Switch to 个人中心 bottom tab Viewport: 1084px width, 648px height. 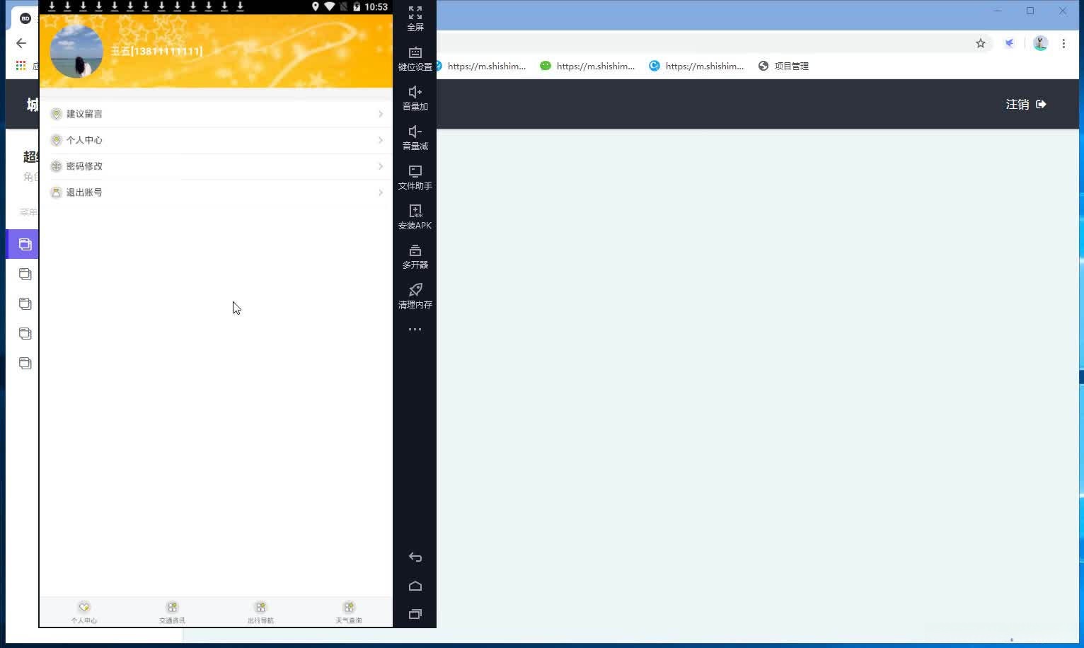(84, 612)
